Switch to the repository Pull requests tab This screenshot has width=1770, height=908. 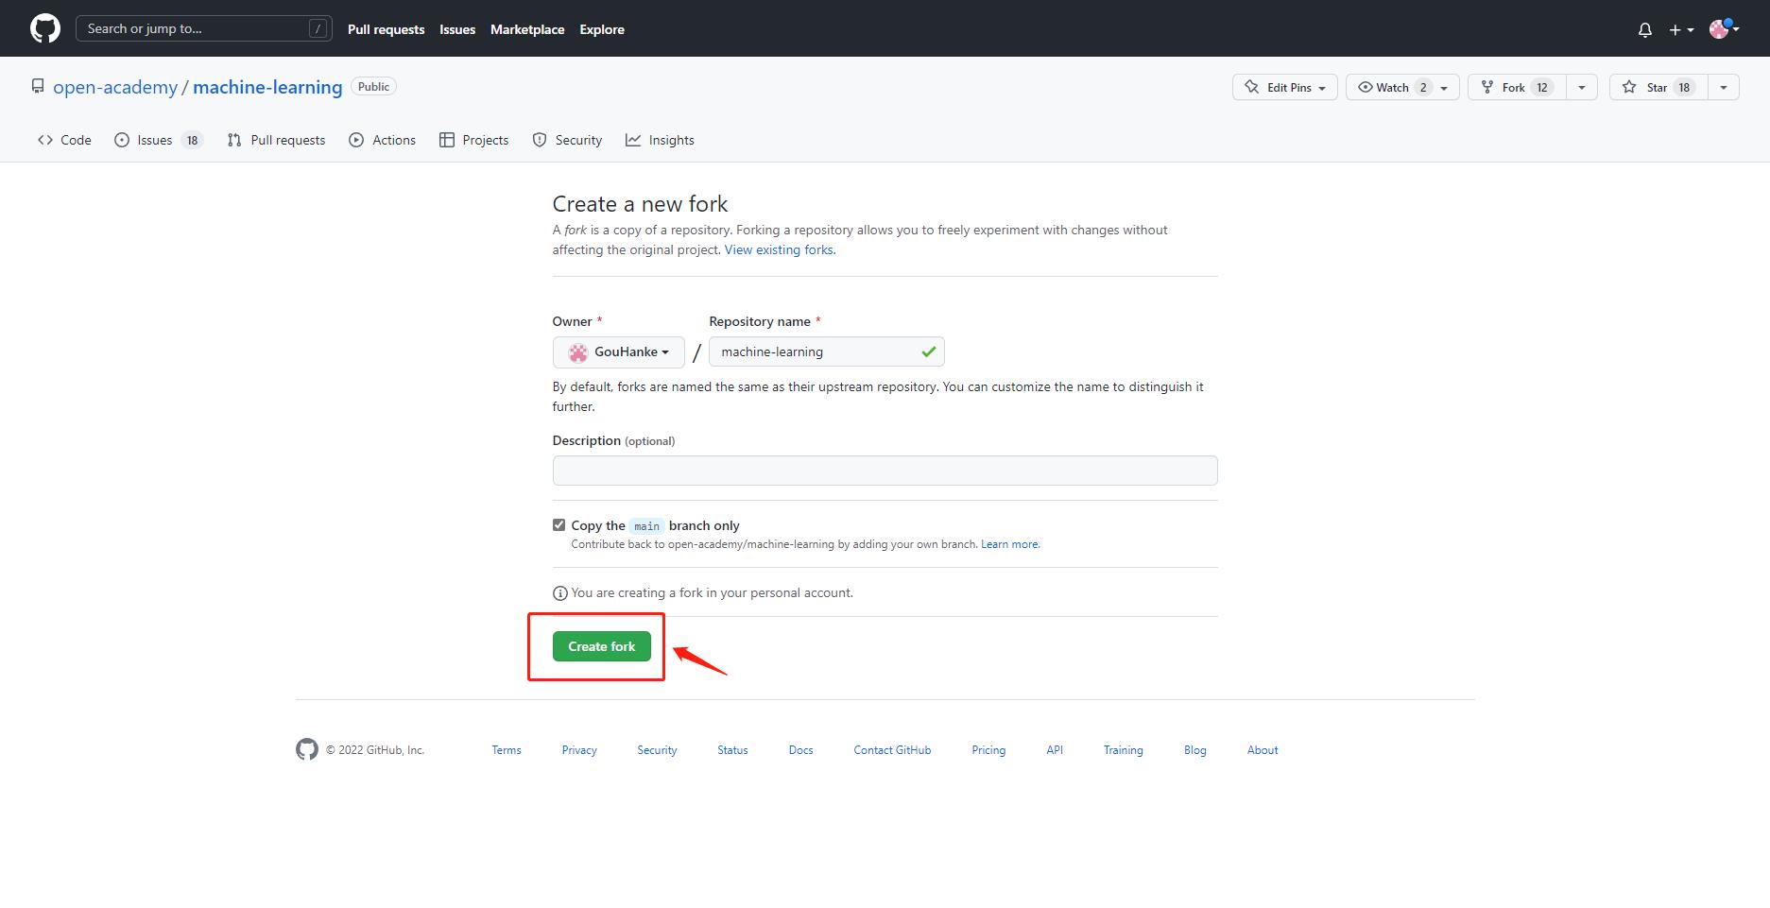pyautogui.click(x=276, y=140)
